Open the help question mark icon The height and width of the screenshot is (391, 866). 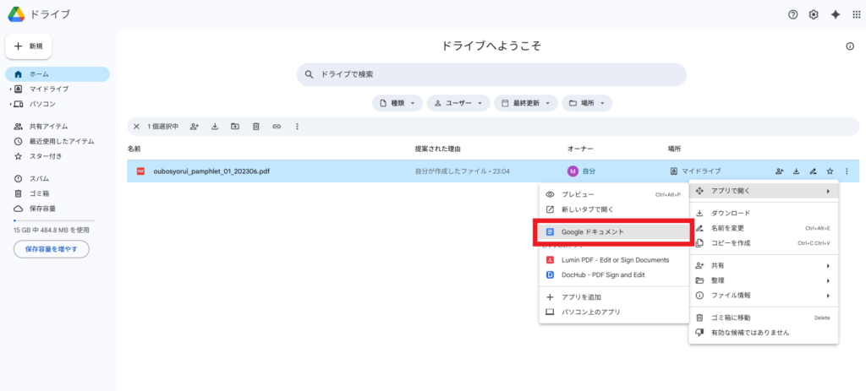point(792,14)
